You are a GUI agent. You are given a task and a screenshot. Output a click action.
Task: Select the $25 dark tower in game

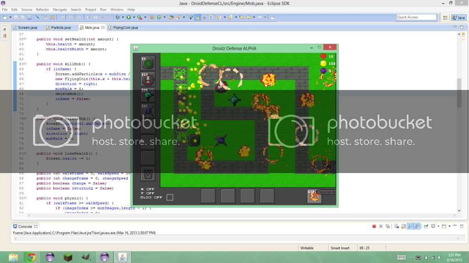(148, 111)
